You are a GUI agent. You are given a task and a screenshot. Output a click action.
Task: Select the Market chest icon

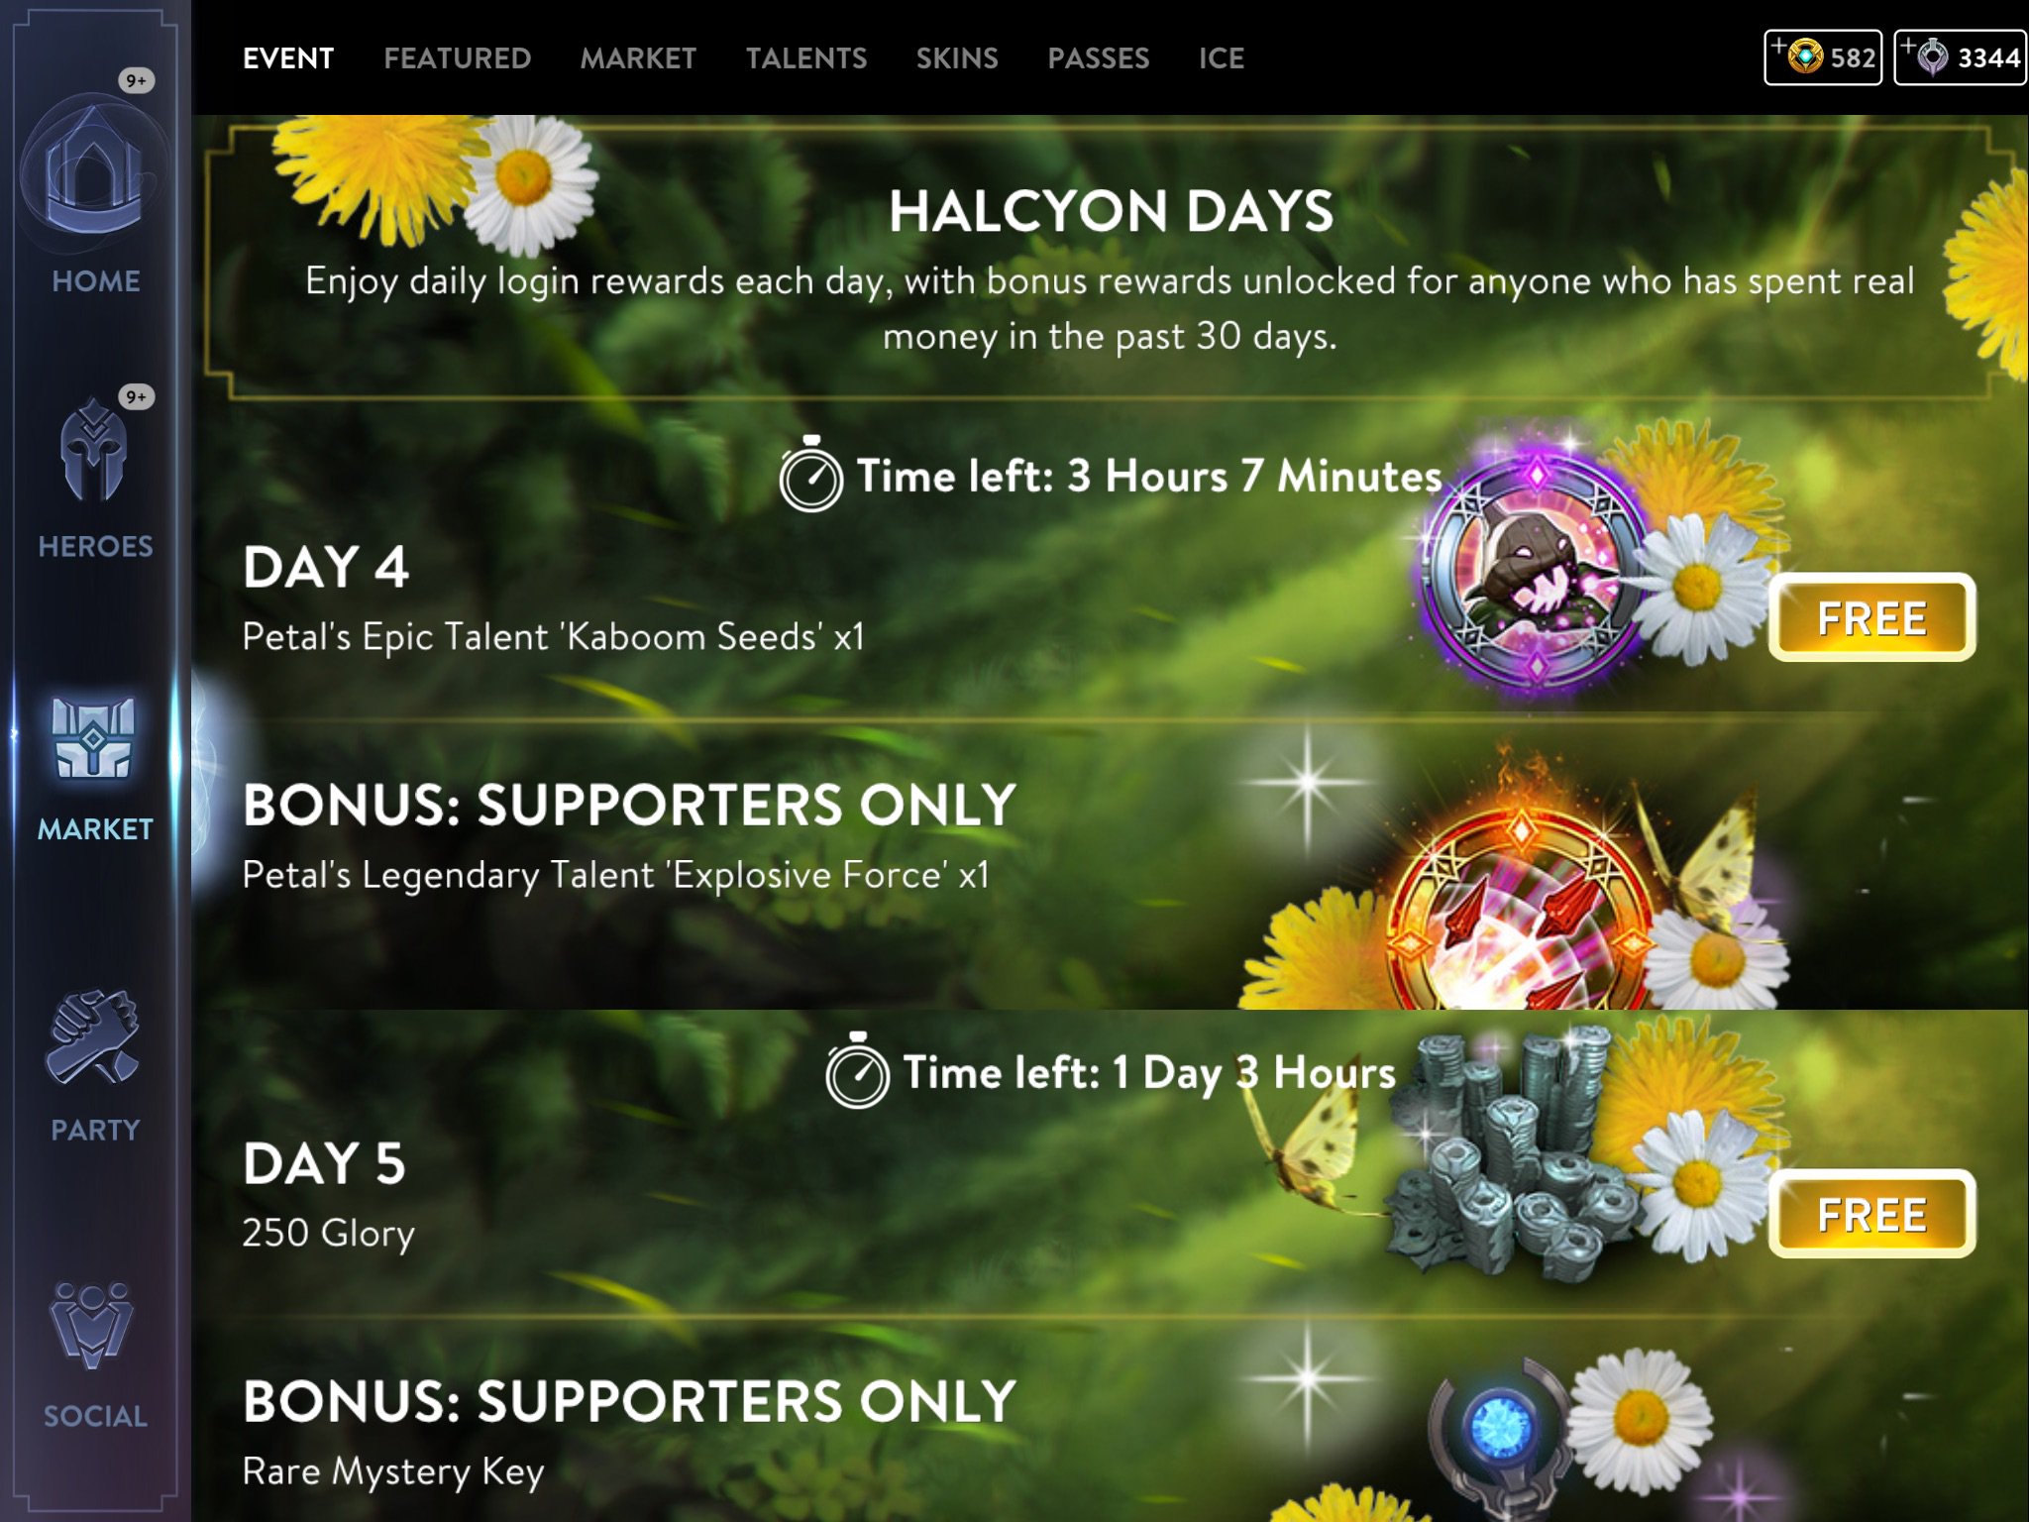(94, 738)
